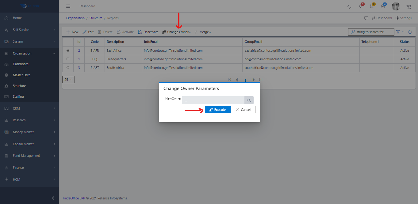Open the mail envelope icon
This screenshot has width=418, height=204.
coord(383,6)
